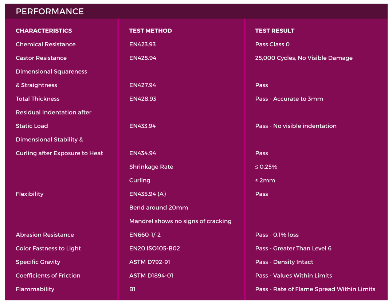Click the ASTM D1894-01 test method
Screen dimensions: 392x304
[x=151, y=276]
